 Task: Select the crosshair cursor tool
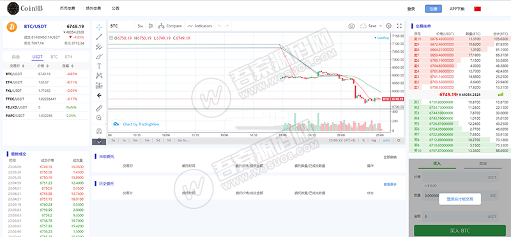click(x=100, y=27)
